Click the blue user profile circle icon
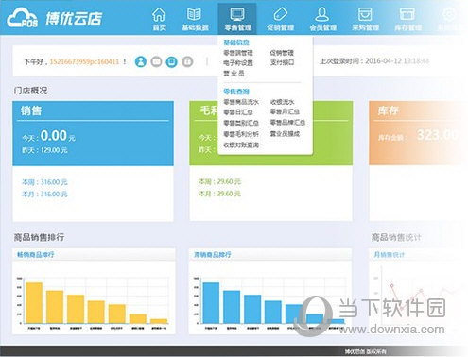This screenshot has height=357, width=468. [141, 61]
